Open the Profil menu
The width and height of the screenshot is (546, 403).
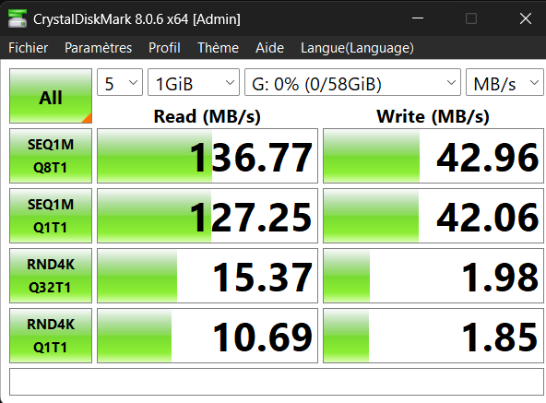pyautogui.click(x=164, y=48)
